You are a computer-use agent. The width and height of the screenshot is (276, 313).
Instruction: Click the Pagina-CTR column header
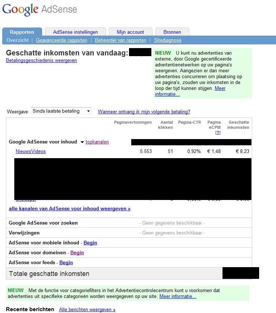(189, 122)
